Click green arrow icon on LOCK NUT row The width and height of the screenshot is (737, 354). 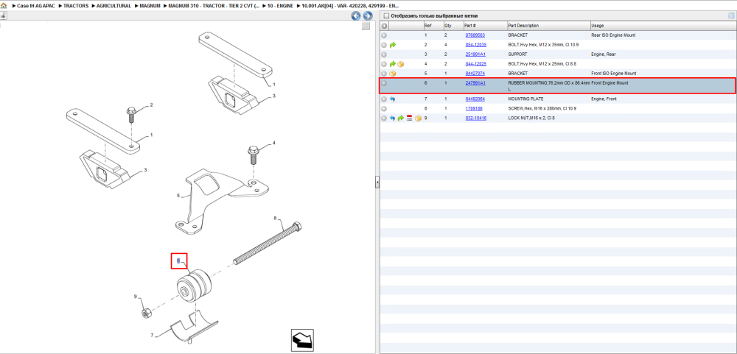[401, 118]
